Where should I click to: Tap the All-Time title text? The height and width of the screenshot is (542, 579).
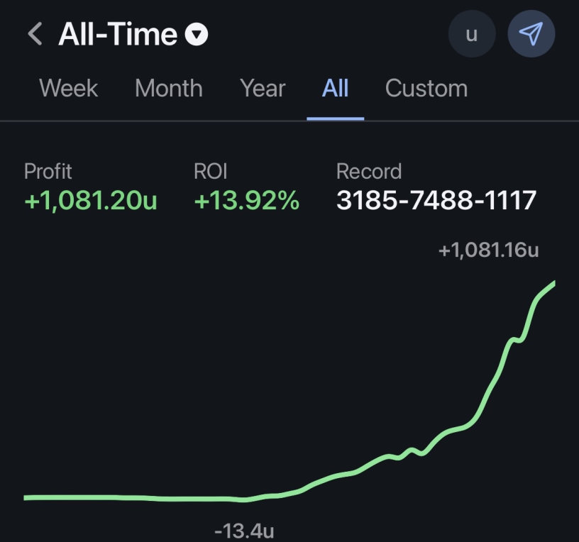(x=118, y=34)
